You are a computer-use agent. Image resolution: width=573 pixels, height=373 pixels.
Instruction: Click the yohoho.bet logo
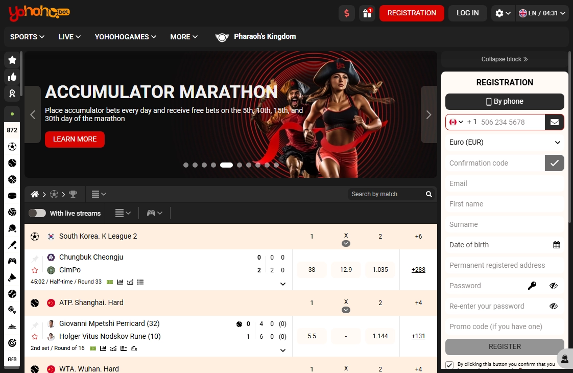click(39, 13)
